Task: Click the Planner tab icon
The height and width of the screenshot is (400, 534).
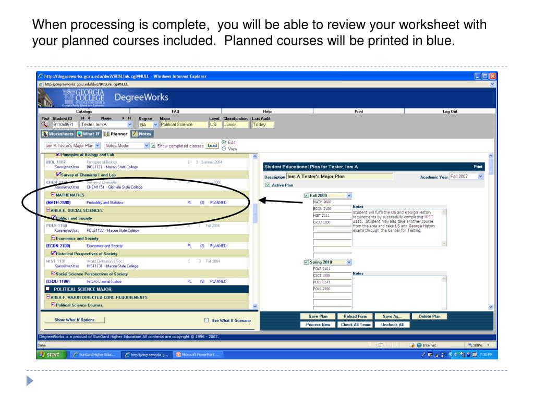Action: point(106,134)
